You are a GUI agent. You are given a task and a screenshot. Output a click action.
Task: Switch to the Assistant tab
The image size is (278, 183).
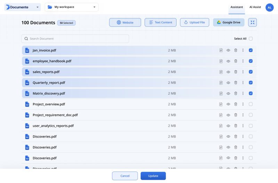pos(237,7)
